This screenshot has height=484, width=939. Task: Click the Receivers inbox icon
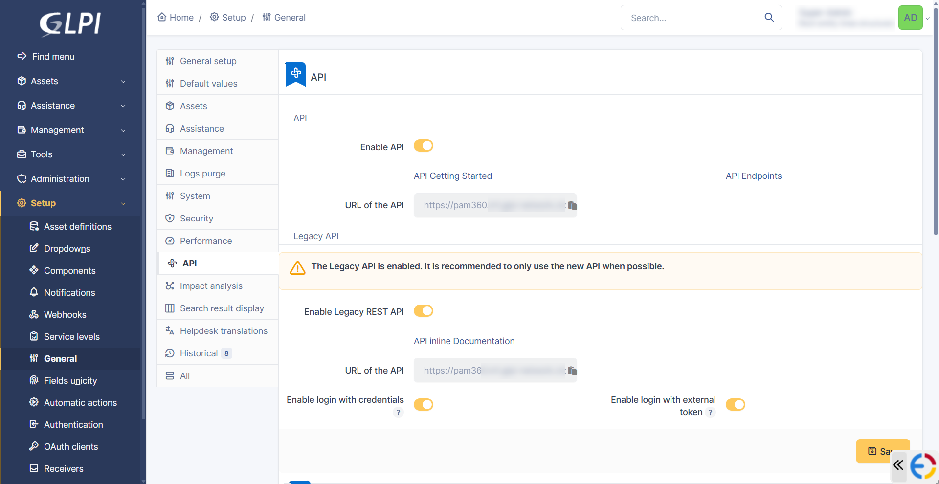[34, 468]
